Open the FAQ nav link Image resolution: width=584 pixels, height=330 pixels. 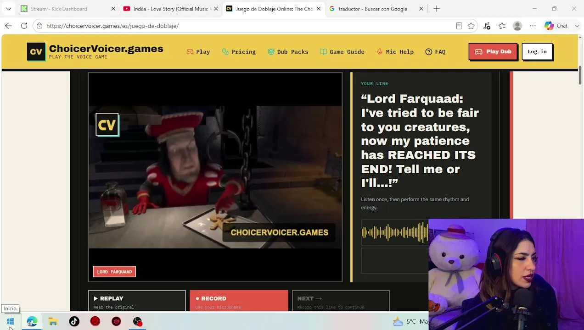(435, 52)
